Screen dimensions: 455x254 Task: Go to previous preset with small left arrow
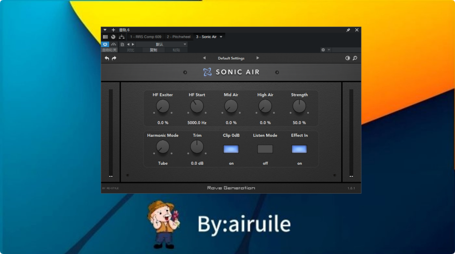click(128, 44)
